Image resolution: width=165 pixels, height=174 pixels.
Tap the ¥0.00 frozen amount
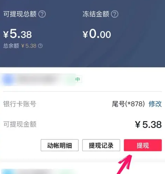click(x=97, y=34)
